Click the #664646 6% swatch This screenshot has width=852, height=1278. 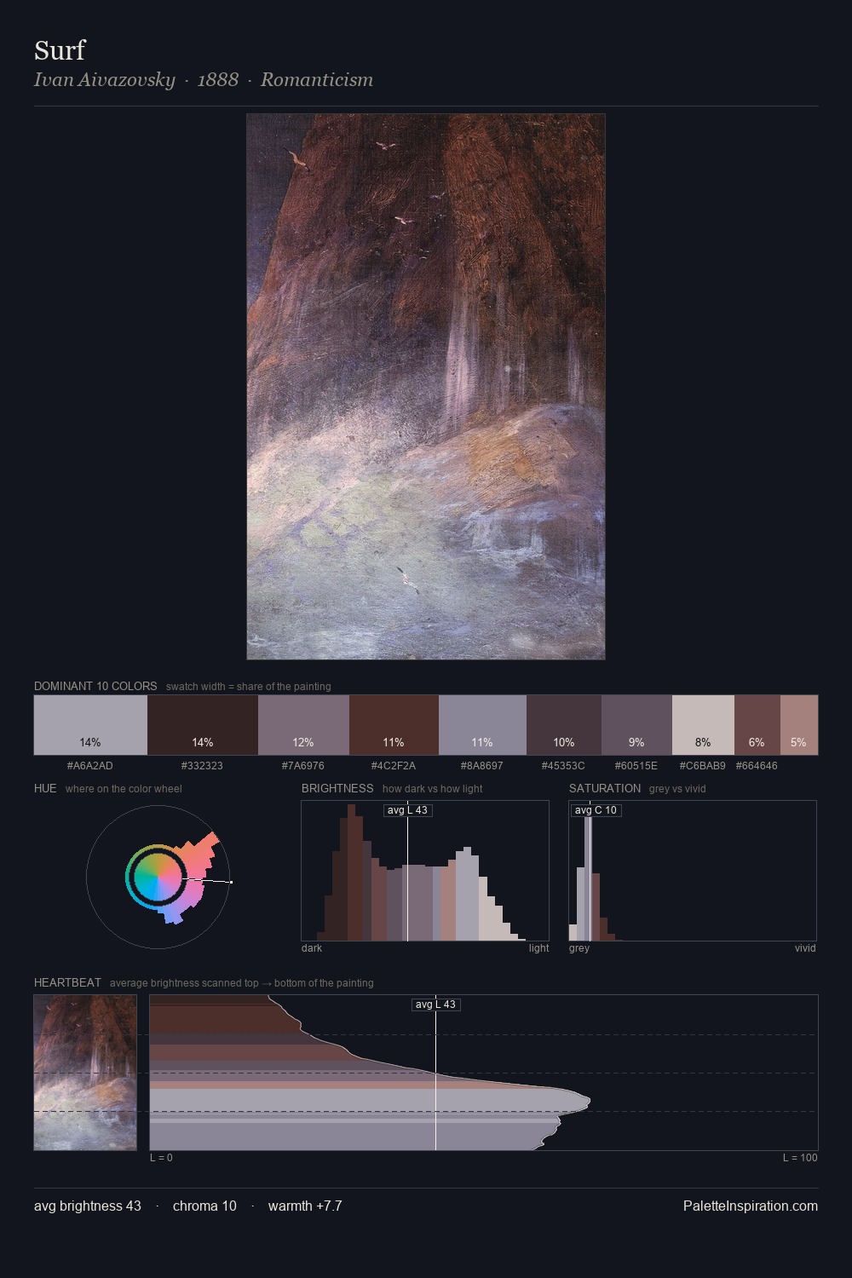(x=757, y=725)
